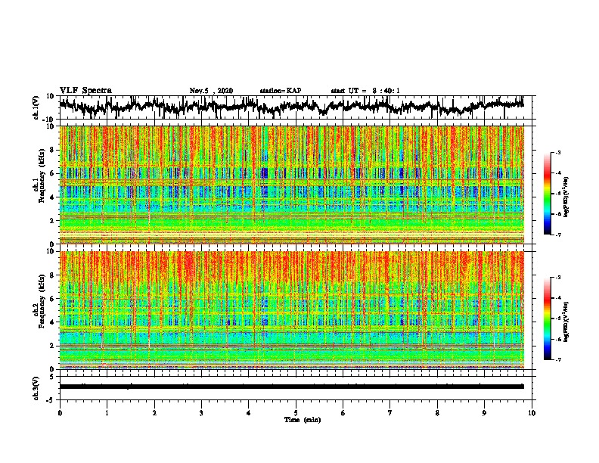599x463 pixels.
Task: Click the 'Time (min)' axis label
Action: (x=303, y=420)
